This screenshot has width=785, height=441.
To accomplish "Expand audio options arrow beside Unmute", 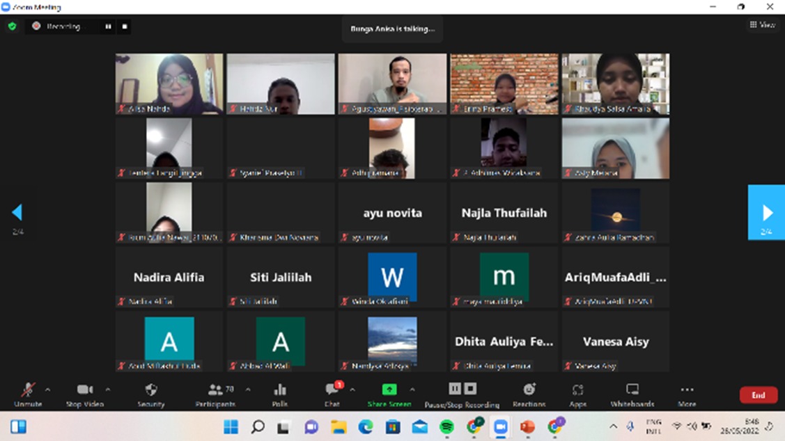I will click(47, 390).
